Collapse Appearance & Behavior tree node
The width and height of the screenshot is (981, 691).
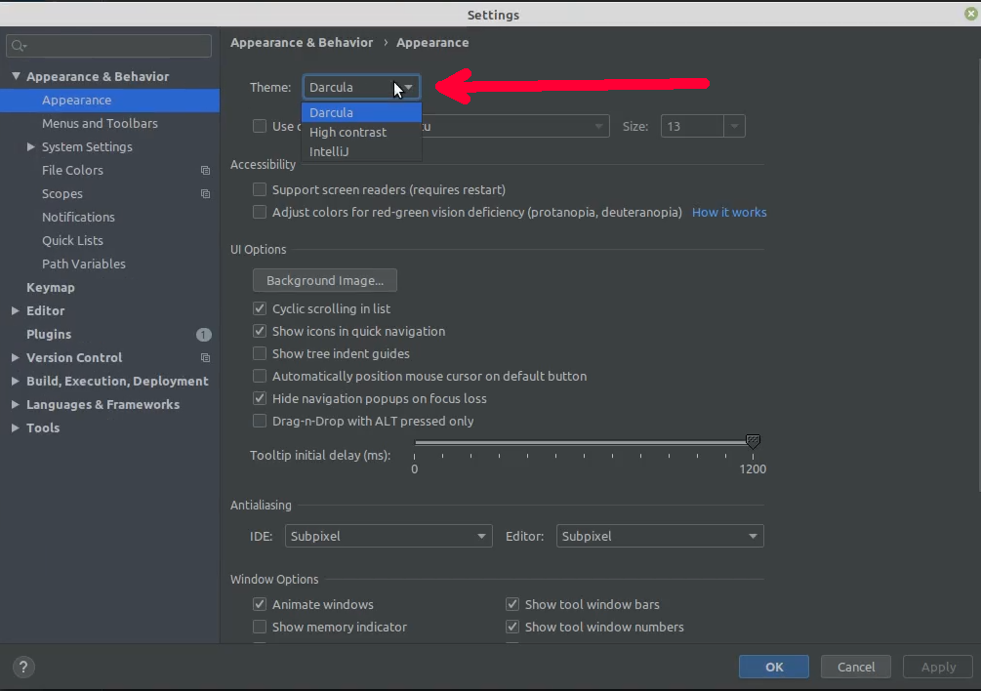(x=16, y=76)
